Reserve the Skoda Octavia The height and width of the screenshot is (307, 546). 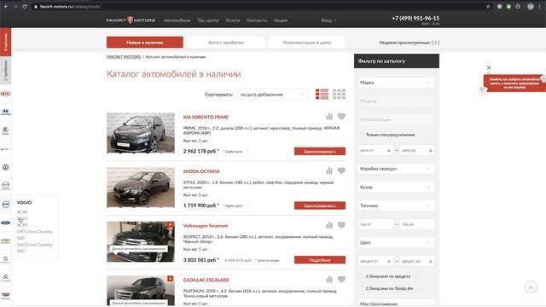coord(320,206)
